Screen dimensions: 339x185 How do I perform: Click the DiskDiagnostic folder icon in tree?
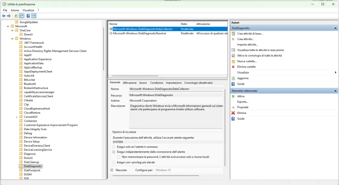coord(21,166)
